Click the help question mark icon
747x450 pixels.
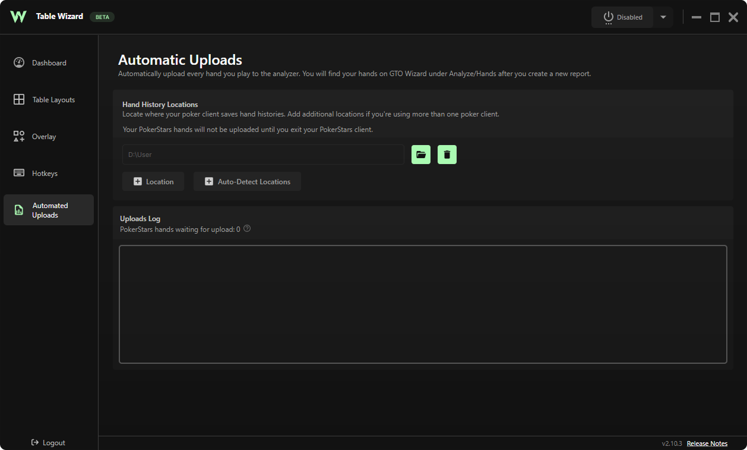[247, 228]
